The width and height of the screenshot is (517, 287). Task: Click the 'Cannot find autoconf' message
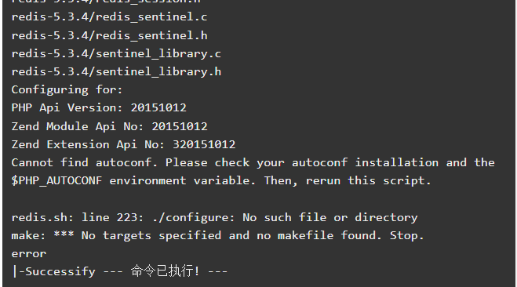[253, 162]
